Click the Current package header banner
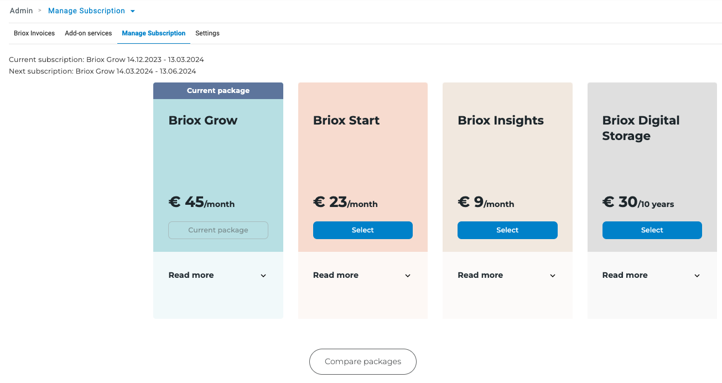This screenshot has width=722, height=383. [218, 91]
